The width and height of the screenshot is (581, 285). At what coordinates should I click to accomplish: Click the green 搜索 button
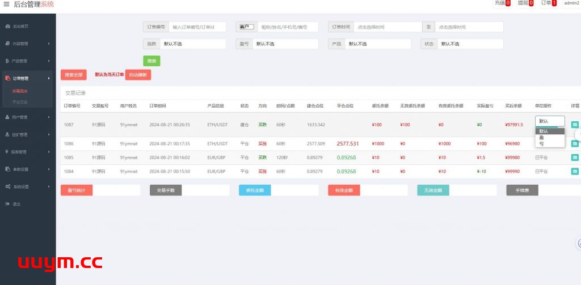151,61
